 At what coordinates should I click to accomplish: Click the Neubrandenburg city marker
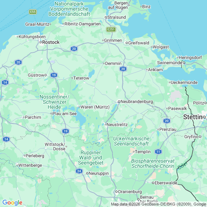(x=119, y=101)
